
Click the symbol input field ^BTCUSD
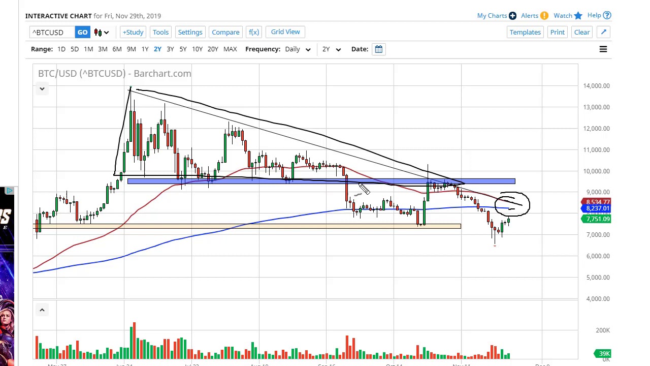pyautogui.click(x=52, y=33)
